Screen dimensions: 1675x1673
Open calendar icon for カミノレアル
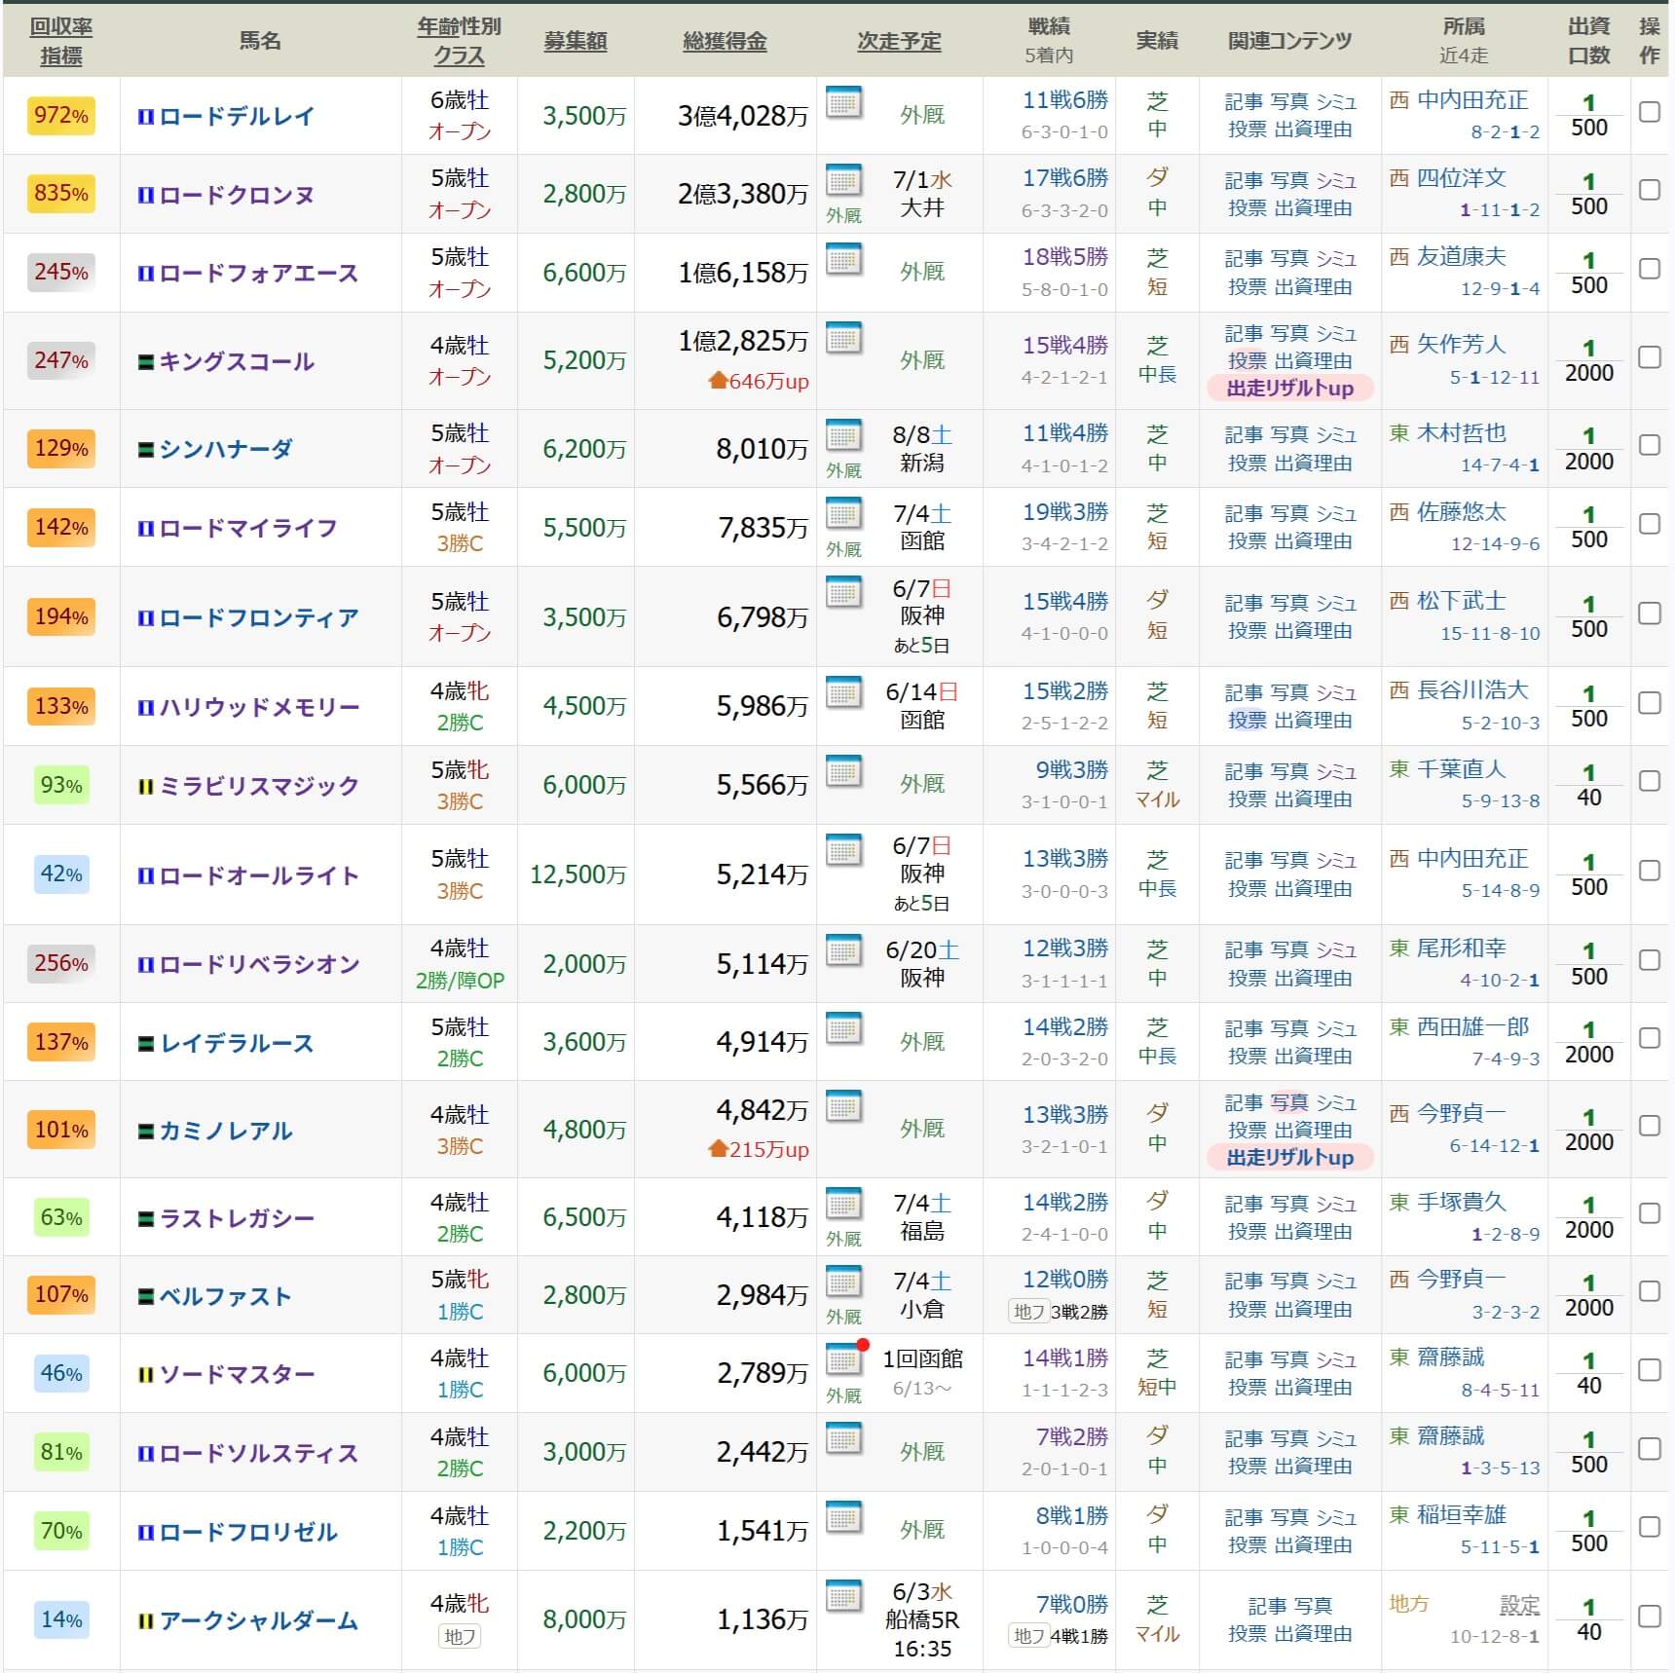(843, 1106)
